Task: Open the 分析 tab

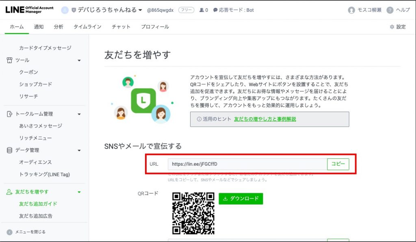Action: point(58,27)
